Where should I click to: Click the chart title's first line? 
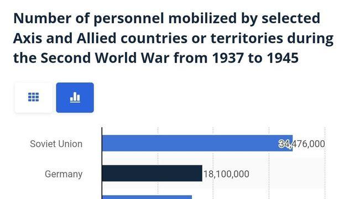click(167, 18)
